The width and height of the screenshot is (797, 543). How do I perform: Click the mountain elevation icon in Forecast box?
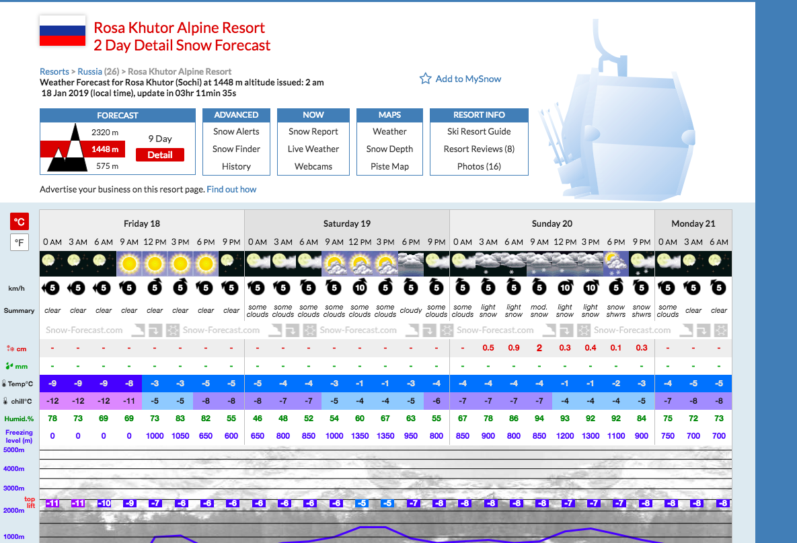69,147
